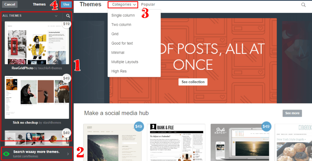
Task: Open the Cookbook theme preview
Action: 293,143
